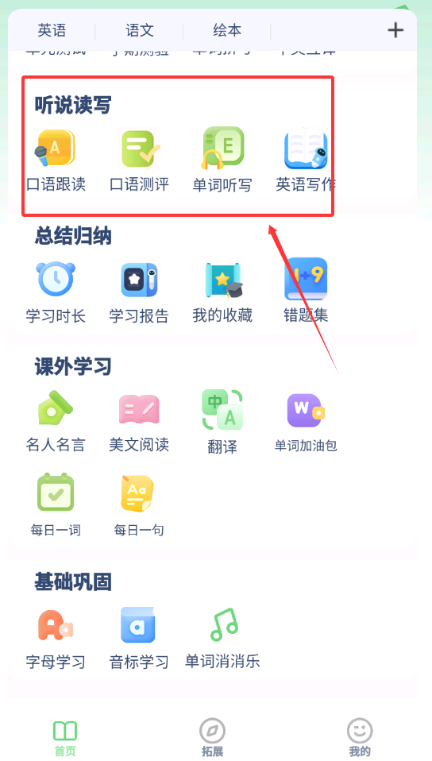Open 我的收藏 favorites icon
Screen dimensions: 432x761
click(223, 280)
